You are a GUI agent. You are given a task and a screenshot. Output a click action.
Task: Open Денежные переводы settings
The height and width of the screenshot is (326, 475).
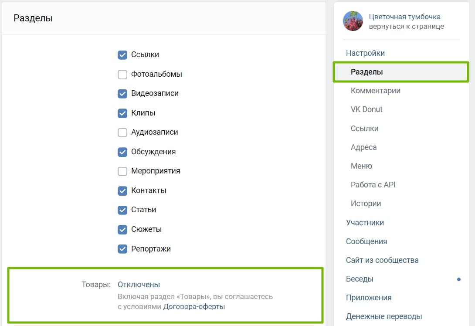coord(384,316)
